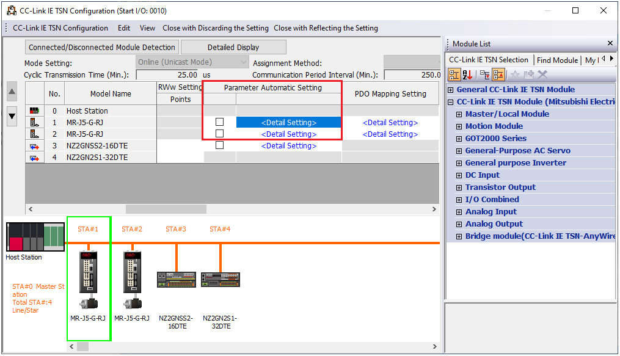Click diagram horizontal scrollbar thumb
This screenshot has height=356, width=620.
82,346
